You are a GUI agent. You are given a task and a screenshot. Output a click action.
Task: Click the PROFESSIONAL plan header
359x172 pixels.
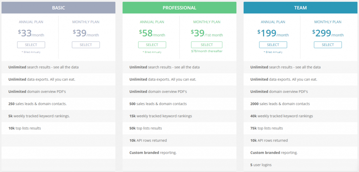click(x=179, y=8)
